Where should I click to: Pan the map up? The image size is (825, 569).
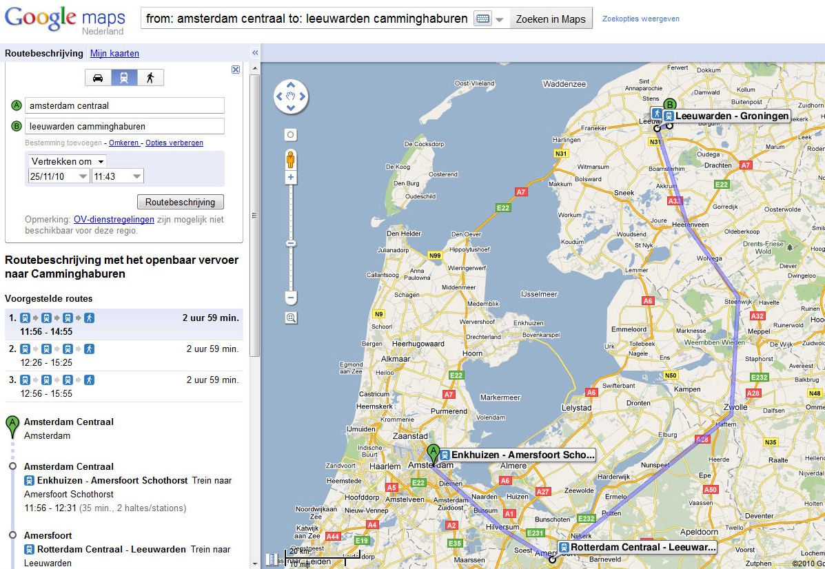click(x=291, y=85)
